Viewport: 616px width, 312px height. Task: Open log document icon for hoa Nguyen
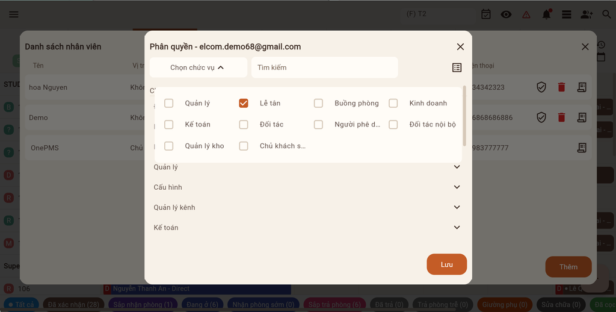[x=582, y=87]
